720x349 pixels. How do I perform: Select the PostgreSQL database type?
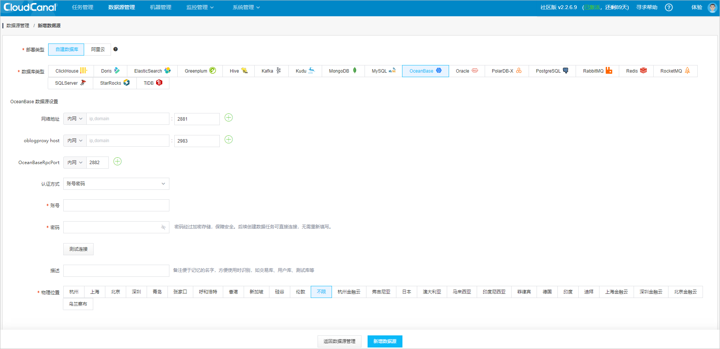pos(552,71)
